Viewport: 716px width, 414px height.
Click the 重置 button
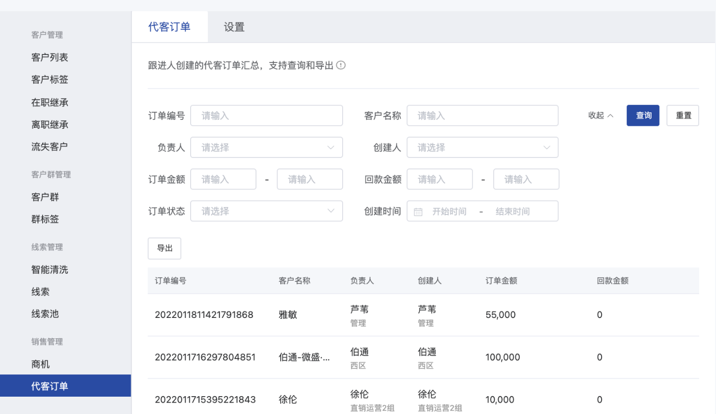tap(683, 115)
